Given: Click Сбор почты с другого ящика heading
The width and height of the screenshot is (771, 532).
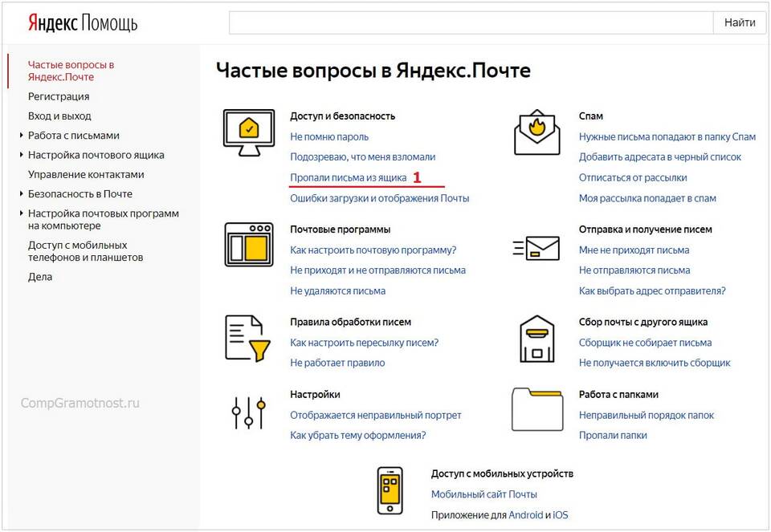Looking at the screenshot, I should [x=643, y=322].
